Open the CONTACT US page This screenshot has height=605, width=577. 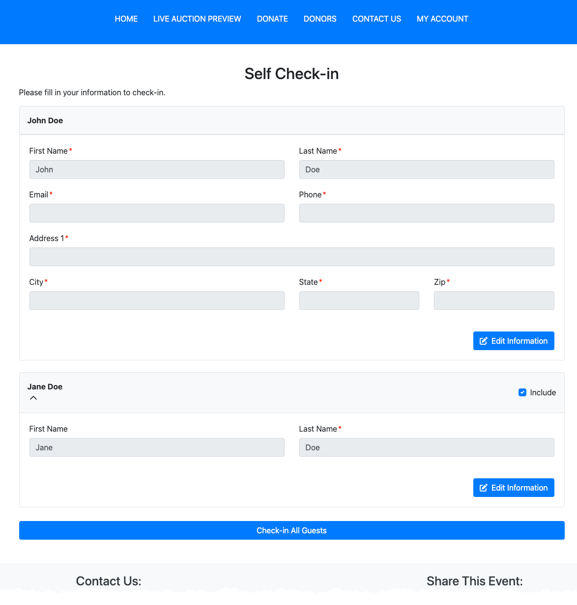[x=376, y=19]
